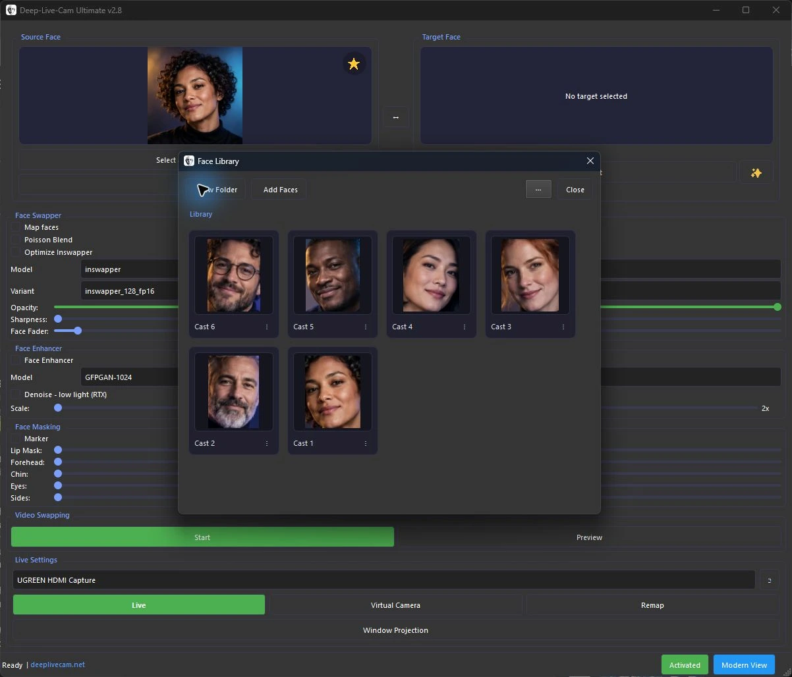Select the Cast 3 face thumbnail
The height and width of the screenshot is (677, 792).
point(530,275)
